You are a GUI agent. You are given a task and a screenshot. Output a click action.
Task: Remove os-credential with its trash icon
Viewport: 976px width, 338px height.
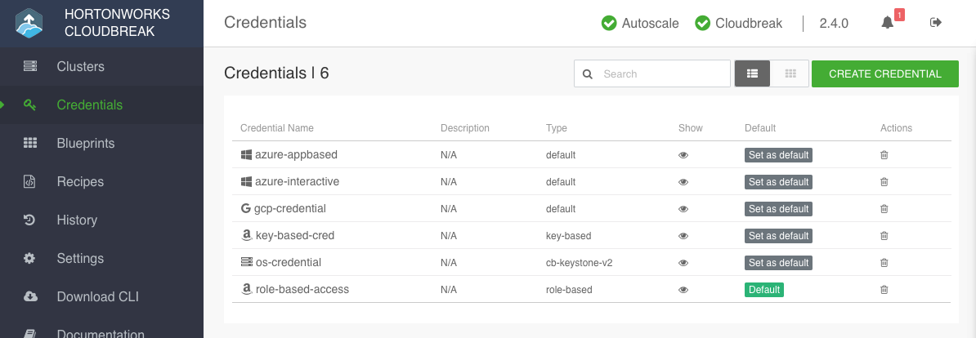884,263
